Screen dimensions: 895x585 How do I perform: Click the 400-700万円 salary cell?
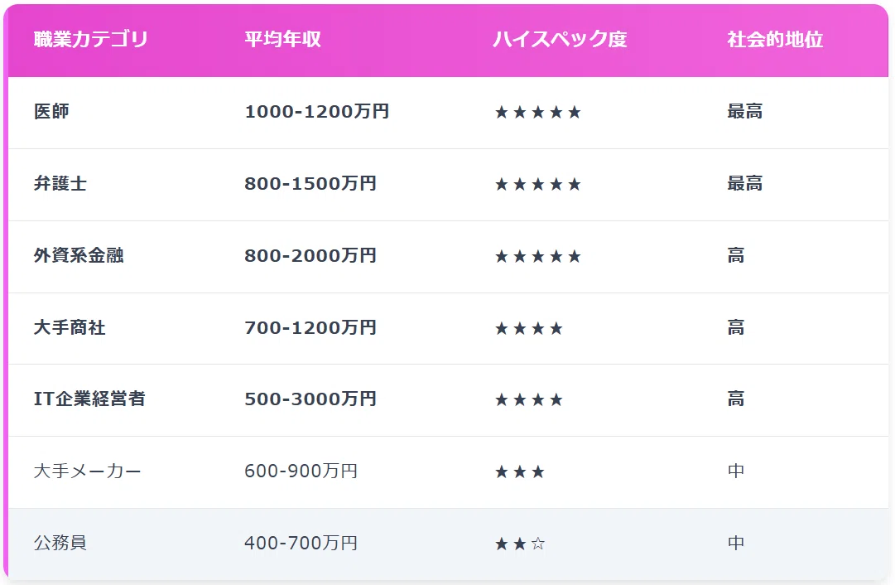[301, 543]
